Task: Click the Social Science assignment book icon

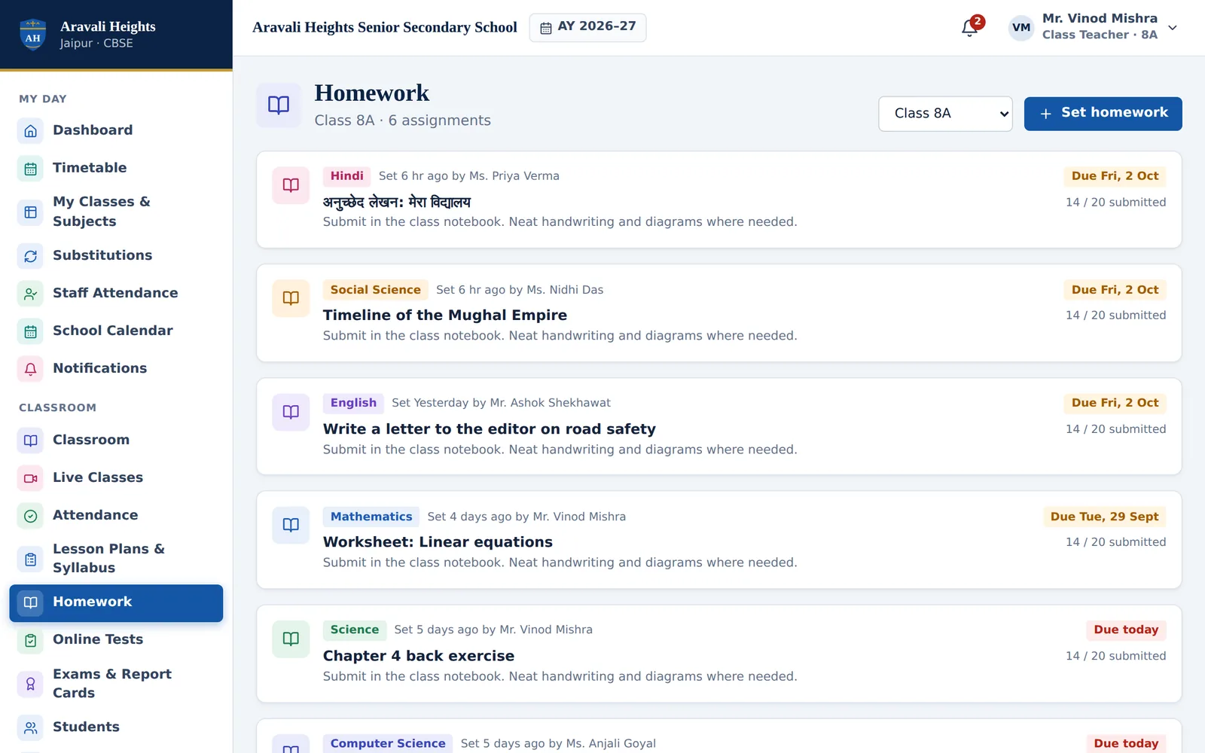Action: pyautogui.click(x=291, y=298)
